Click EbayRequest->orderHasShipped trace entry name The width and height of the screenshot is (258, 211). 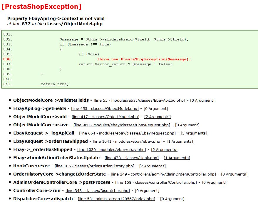click(51, 141)
